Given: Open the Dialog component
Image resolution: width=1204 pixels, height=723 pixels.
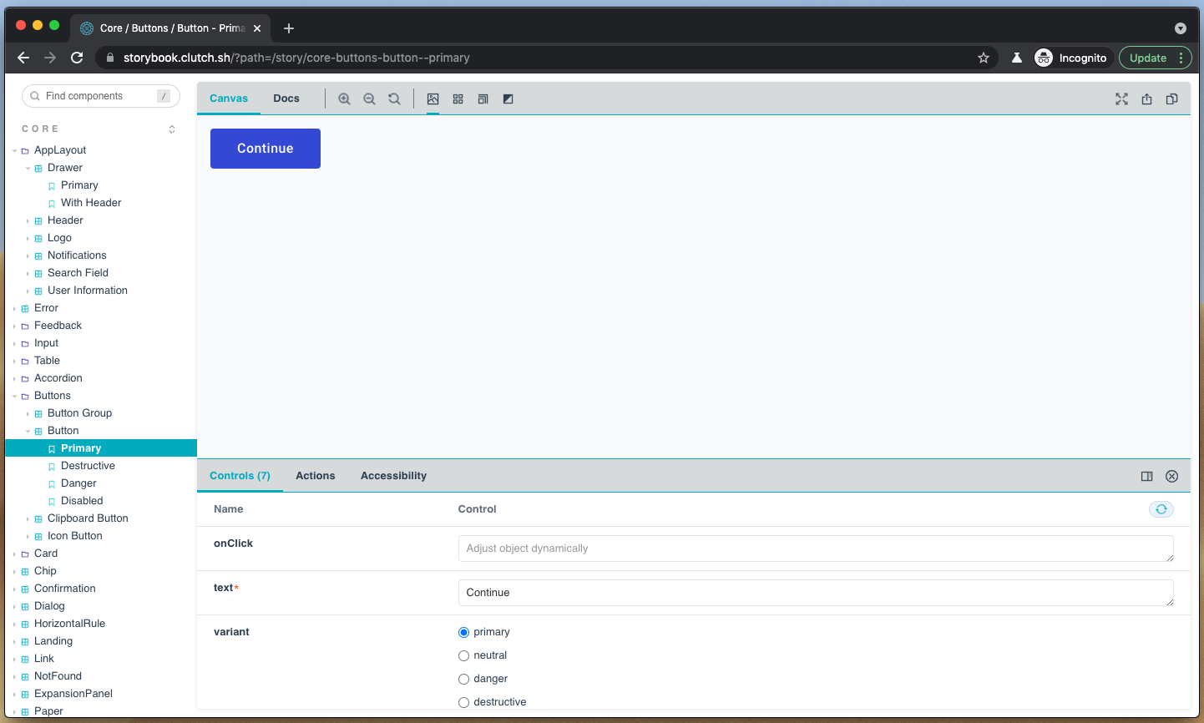Looking at the screenshot, I should pos(49,606).
